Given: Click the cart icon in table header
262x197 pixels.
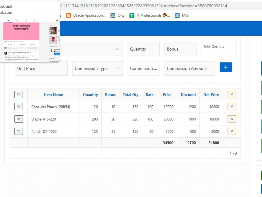Looking at the screenshot, I should [x=19, y=95].
